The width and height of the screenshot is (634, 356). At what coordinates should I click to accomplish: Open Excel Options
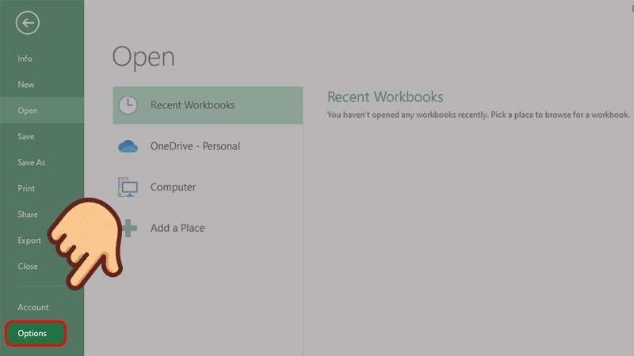33,333
